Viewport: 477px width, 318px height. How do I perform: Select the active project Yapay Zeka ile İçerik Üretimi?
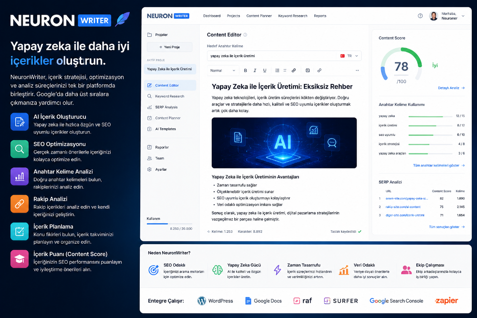(x=170, y=69)
